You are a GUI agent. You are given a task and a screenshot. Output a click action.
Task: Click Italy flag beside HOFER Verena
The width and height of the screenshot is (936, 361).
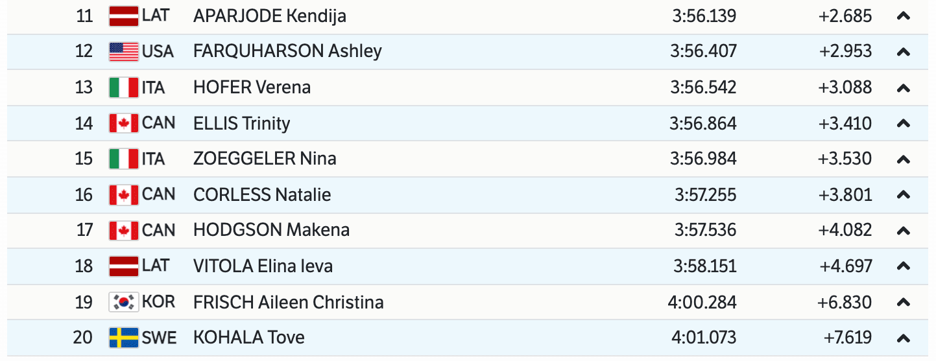pos(123,87)
